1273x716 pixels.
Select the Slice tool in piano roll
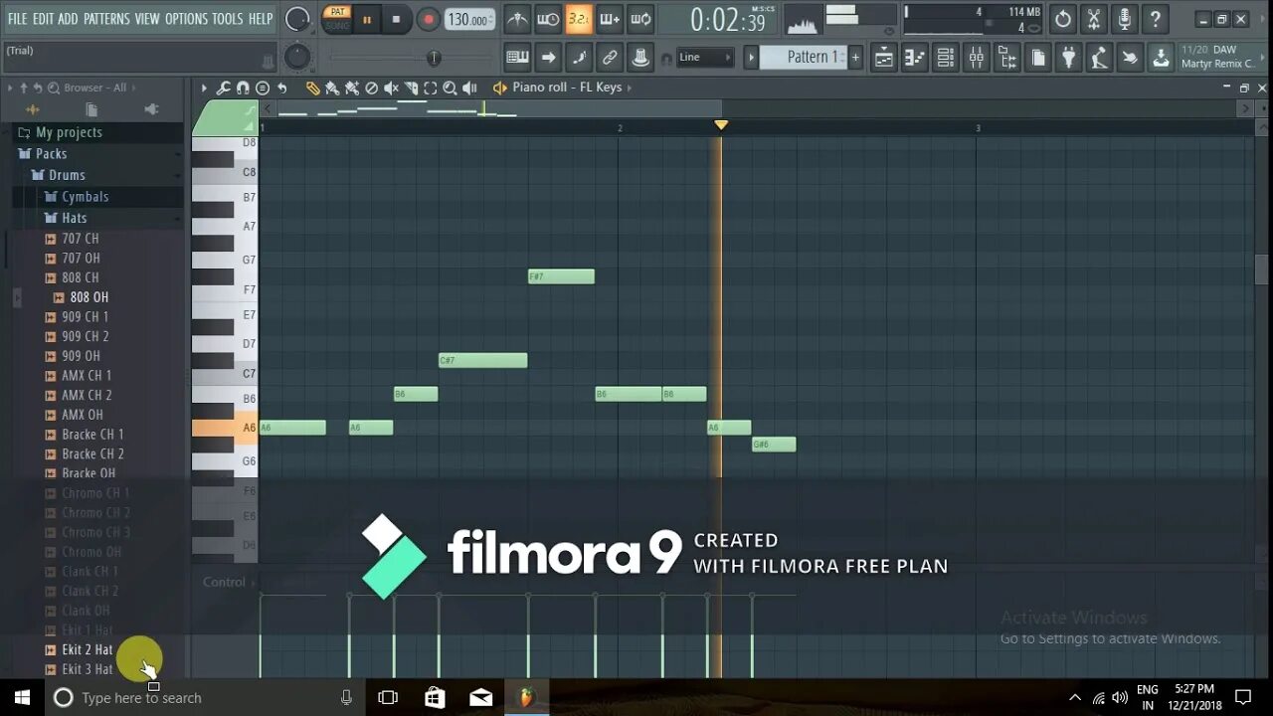(x=411, y=88)
